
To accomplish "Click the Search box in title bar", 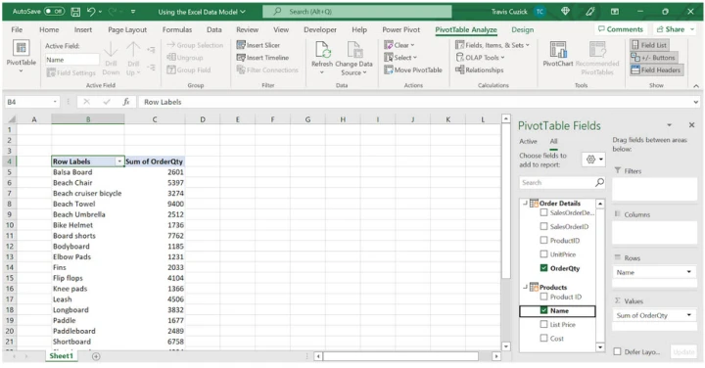I will [357, 12].
